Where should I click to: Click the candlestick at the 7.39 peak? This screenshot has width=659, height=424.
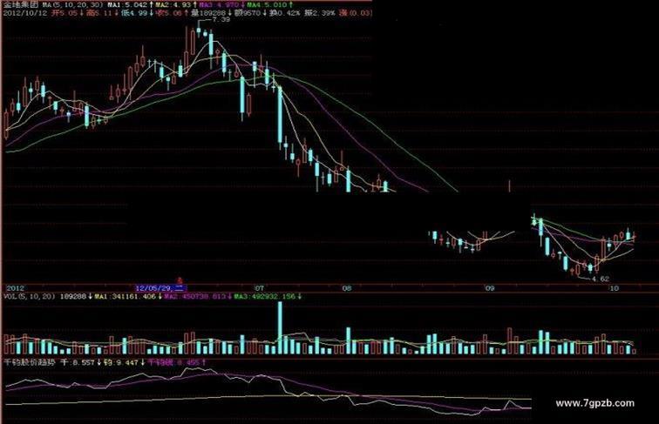tap(199, 30)
